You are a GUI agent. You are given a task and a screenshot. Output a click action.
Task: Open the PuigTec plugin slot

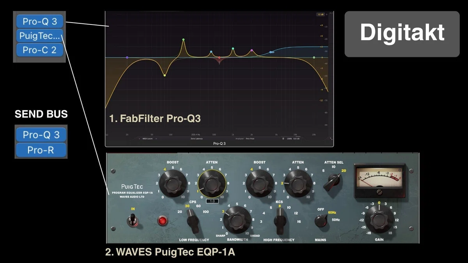click(x=40, y=36)
